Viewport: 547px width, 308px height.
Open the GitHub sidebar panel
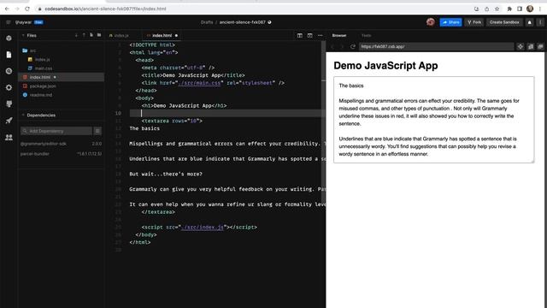coord(9,104)
